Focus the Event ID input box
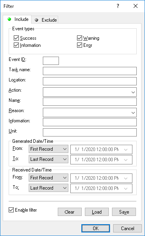145x236 pixels. 51,61
